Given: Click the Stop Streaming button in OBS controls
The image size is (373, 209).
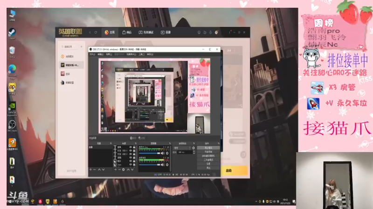Looking at the screenshot, I should pos(208,148).
